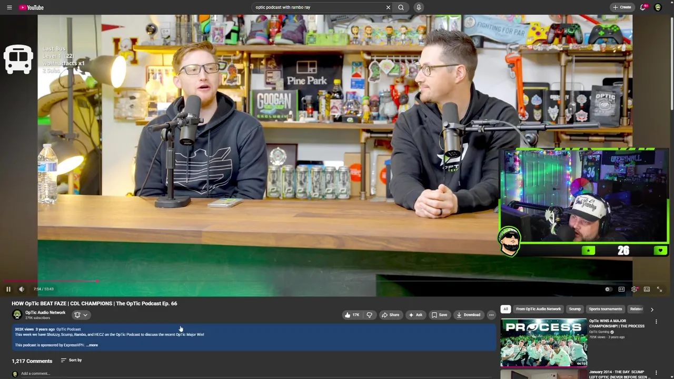Open the account avatar menu
Image resolution: width=674 pixels, height=379 pixels.
pyautogui.click(x=658, y=7)
